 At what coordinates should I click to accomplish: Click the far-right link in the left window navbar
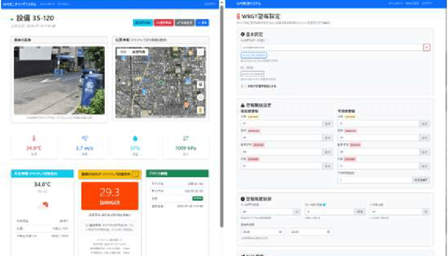[x=210, y=4]
